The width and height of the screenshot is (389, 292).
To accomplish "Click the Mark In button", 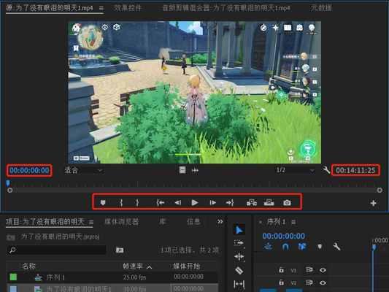I will (121, 203).
